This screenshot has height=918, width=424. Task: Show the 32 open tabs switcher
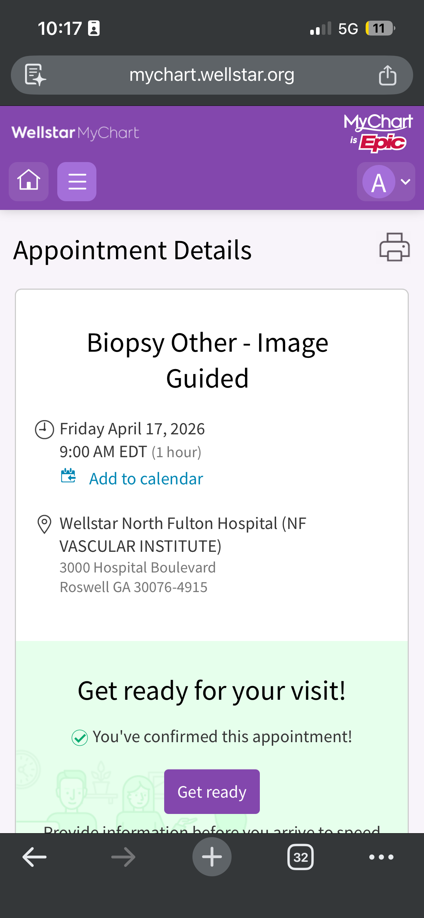pyautogui.click(x=300, y=857)
